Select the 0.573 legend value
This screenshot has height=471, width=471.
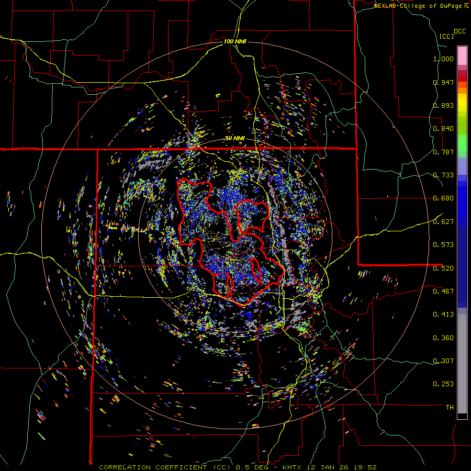click(443, 245)
